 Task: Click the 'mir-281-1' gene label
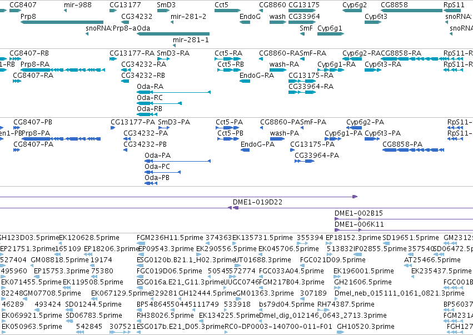pos(191,40)
